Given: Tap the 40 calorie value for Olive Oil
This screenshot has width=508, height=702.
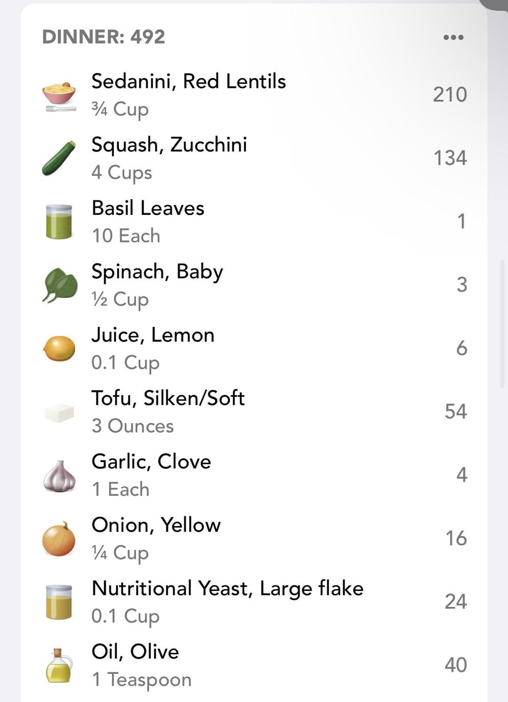Looking at the screenshot, I should [455, 665].
